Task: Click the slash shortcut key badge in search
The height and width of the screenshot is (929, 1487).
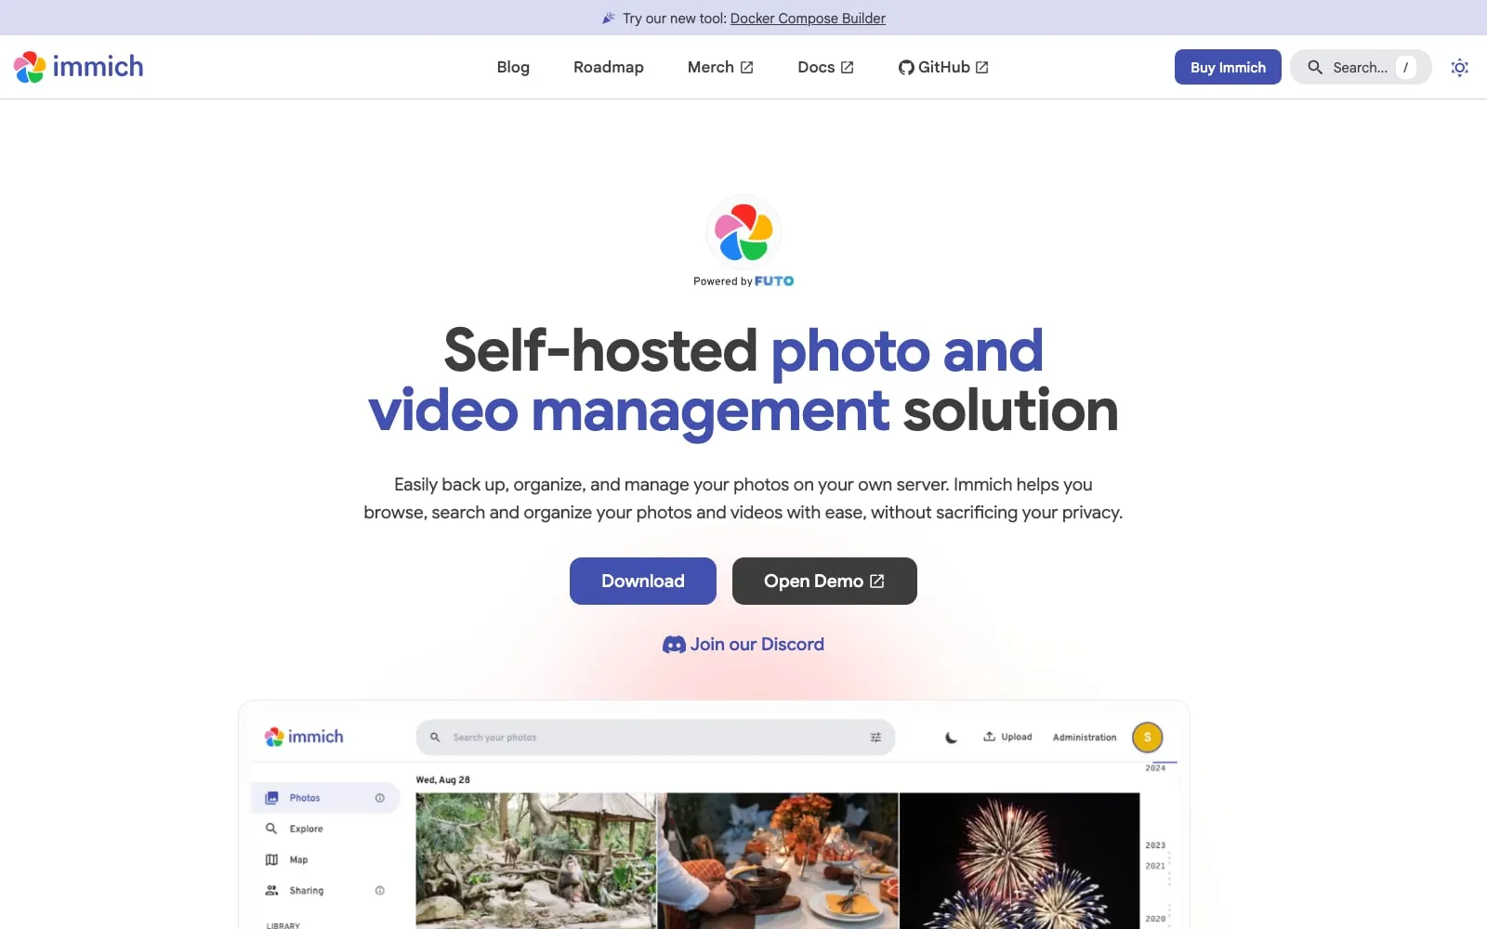Action: [x=1405, y=67]
